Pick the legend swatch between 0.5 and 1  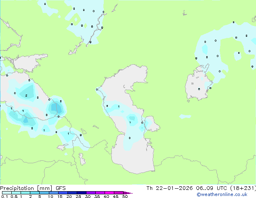point(16,193)
